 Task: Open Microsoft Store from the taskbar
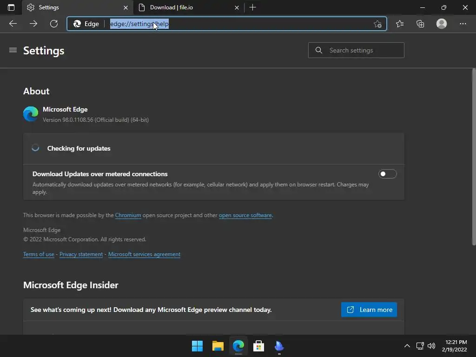[258, 346]
